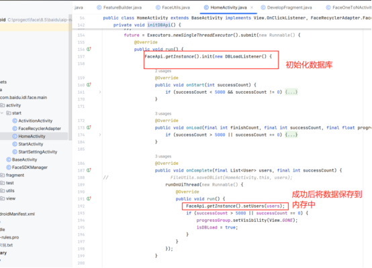Open the AndroidManifest.xml file
372x268 pixels.
(17, 214)
